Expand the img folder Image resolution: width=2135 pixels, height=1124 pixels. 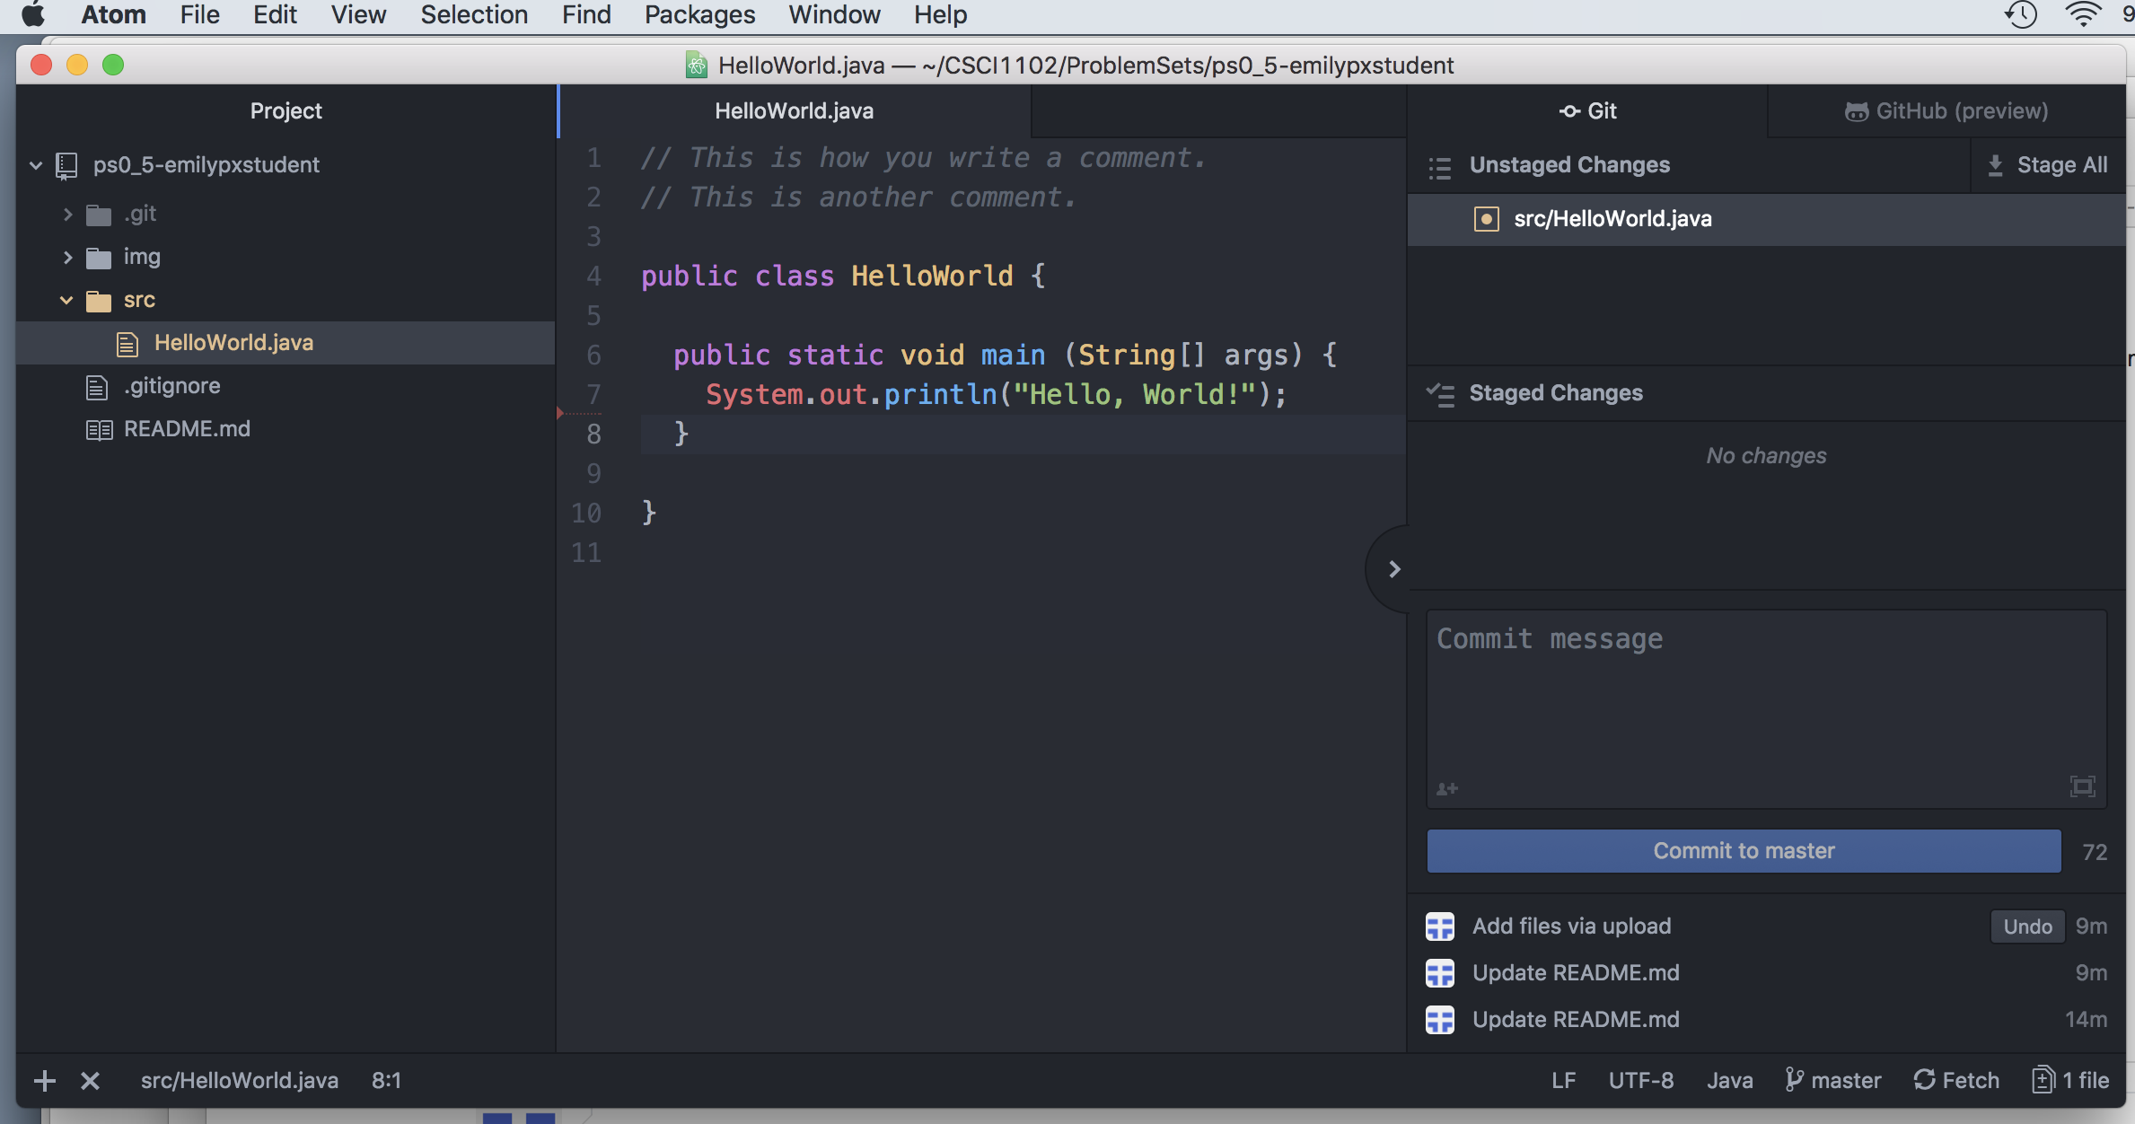[67, 257]
